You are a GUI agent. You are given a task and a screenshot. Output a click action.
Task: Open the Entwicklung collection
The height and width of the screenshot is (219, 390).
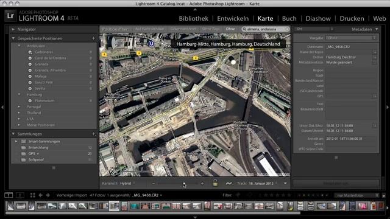pos(38,147)
